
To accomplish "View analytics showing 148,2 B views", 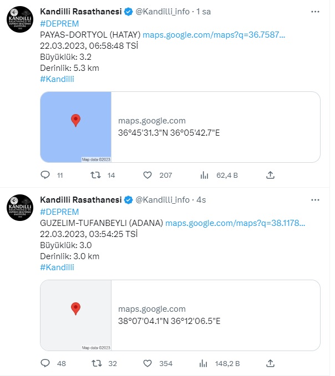I will tap(203, 363).
